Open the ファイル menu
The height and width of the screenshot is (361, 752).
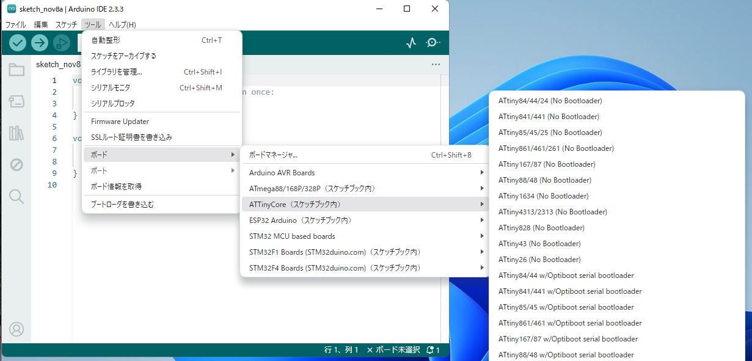coord(16,25)
